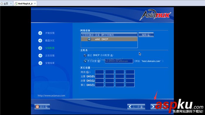Click third octet of 次要 DNS(S)
205x115 pixels.
tap(120, 81)
